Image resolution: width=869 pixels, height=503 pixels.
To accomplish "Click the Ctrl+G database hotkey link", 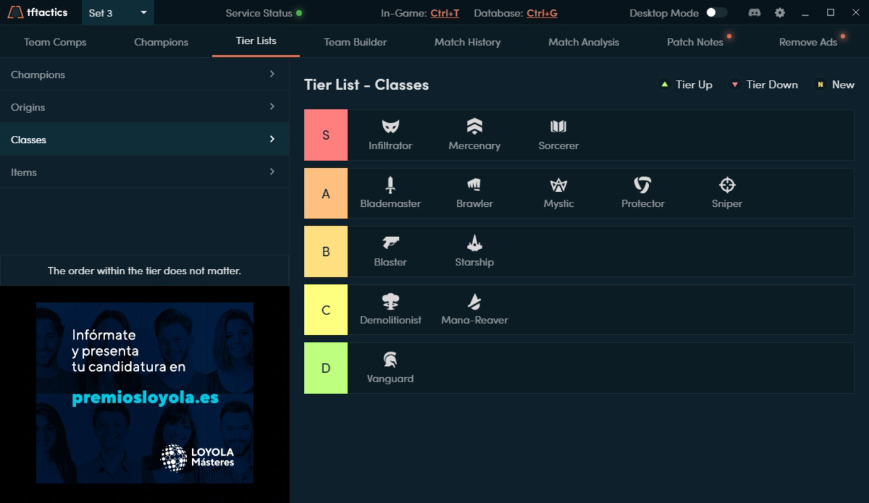I will (542, 13).
